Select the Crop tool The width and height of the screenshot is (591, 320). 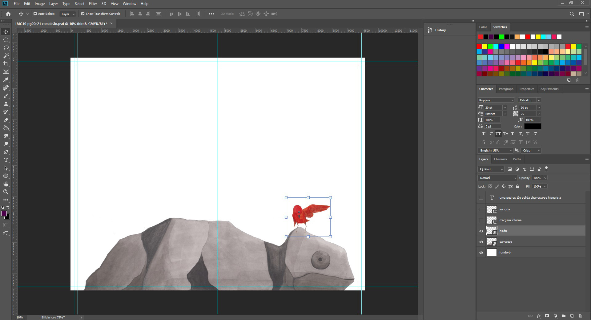pos(6,64)
